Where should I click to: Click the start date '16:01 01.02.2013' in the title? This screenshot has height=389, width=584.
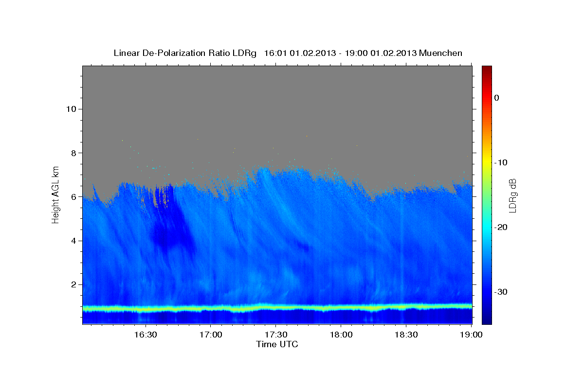(300, 53)
